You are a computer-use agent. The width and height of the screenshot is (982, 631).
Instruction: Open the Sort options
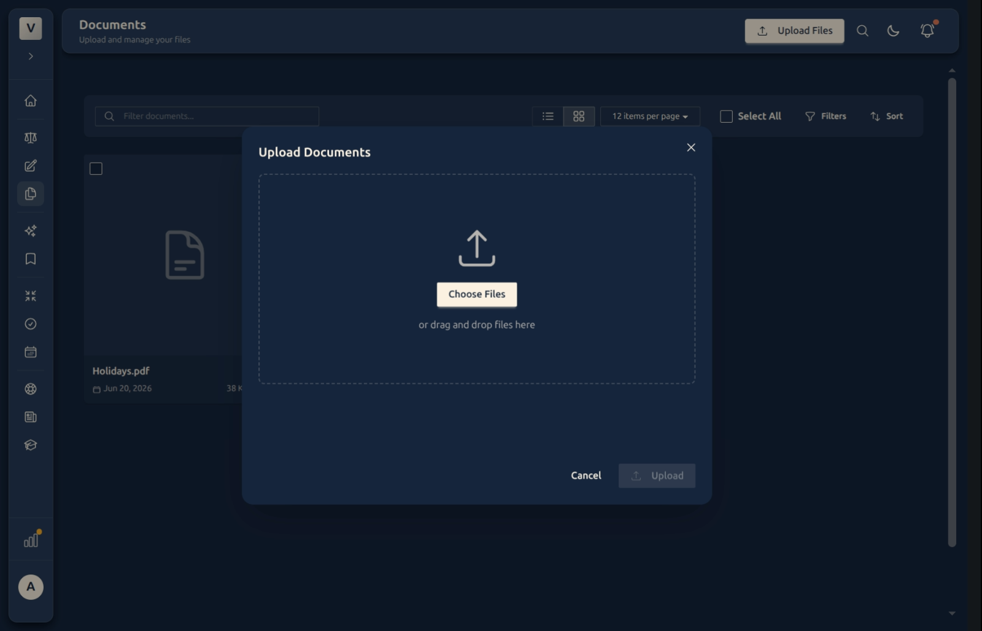(x=886, y=116)
